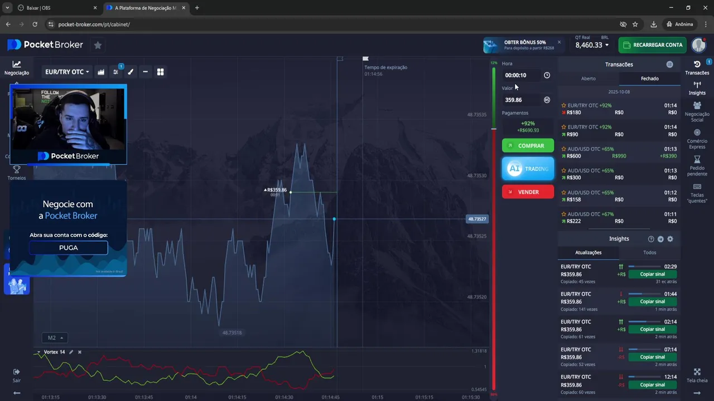Copiar sinal for the 07:14 signal
This screenshot has height=401, width=714.
point(652,357)
